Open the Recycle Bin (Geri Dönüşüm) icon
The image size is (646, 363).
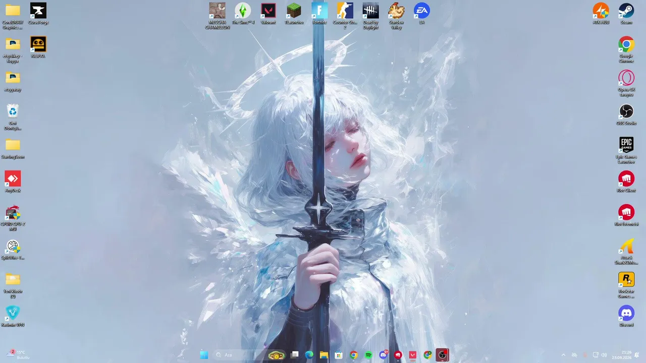[13, 116]
